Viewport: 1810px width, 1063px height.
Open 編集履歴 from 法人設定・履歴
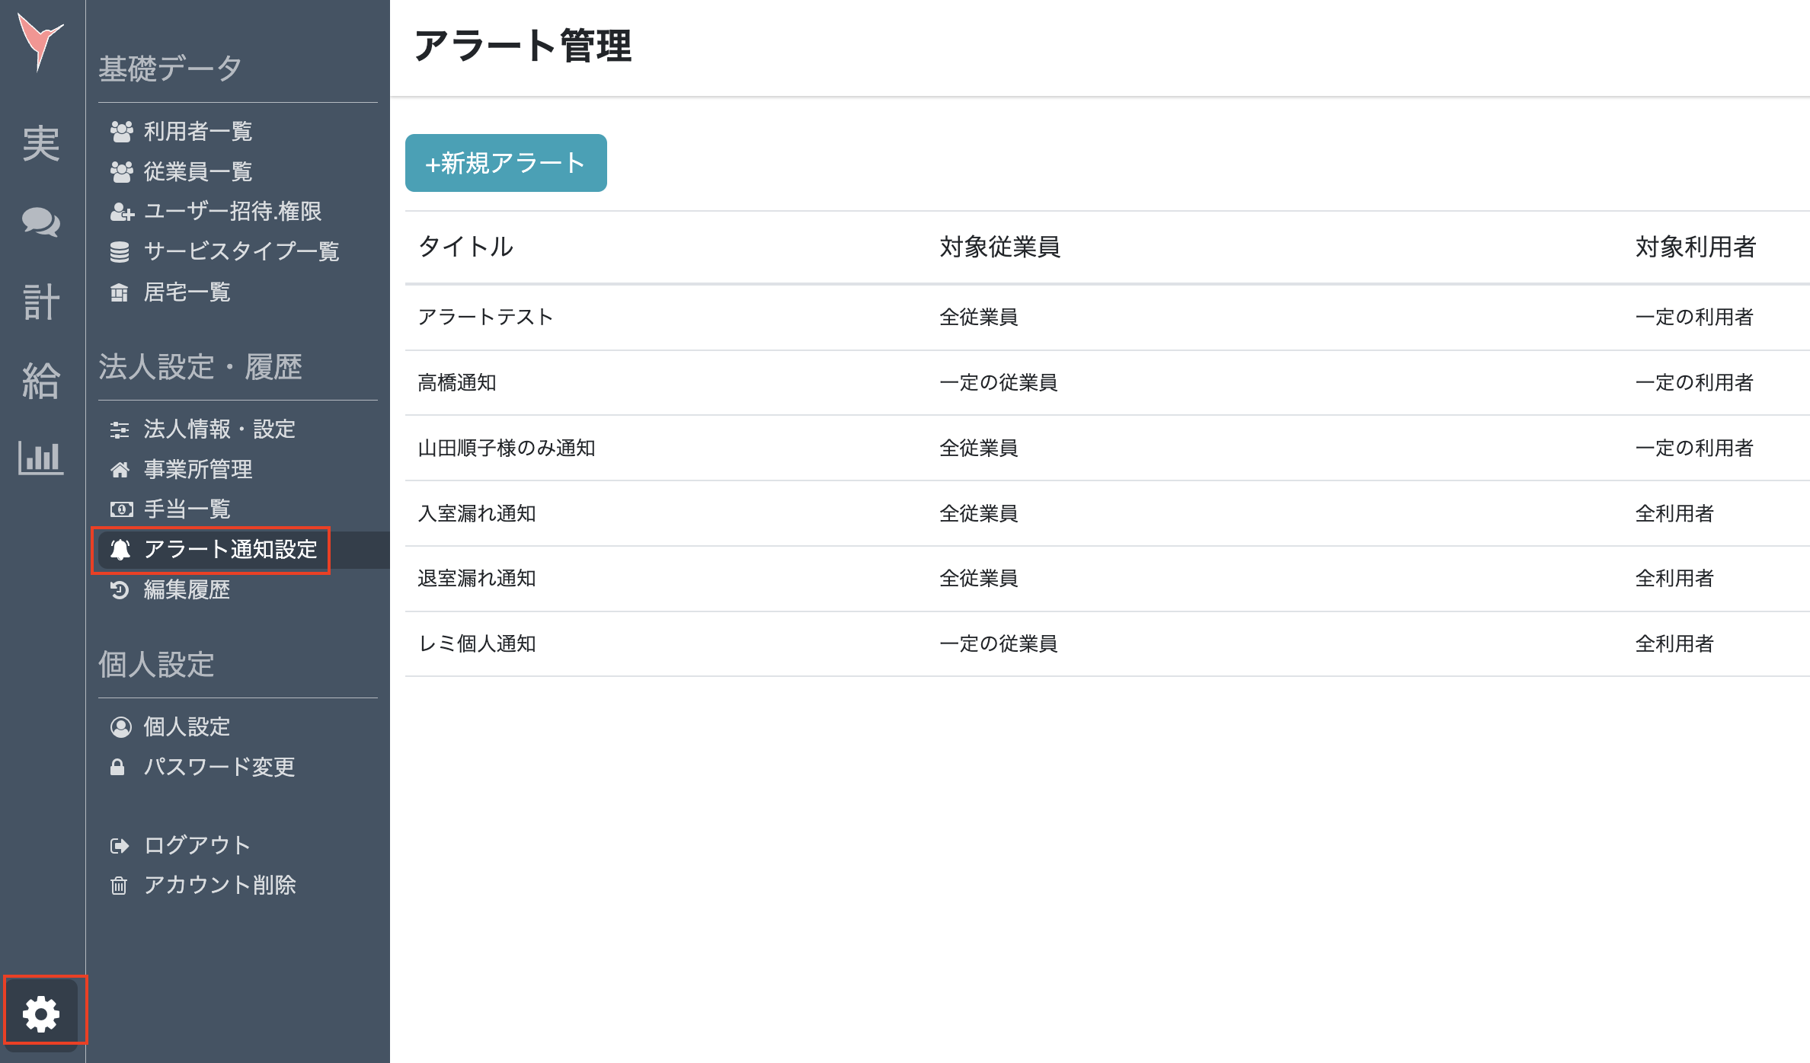187,591
